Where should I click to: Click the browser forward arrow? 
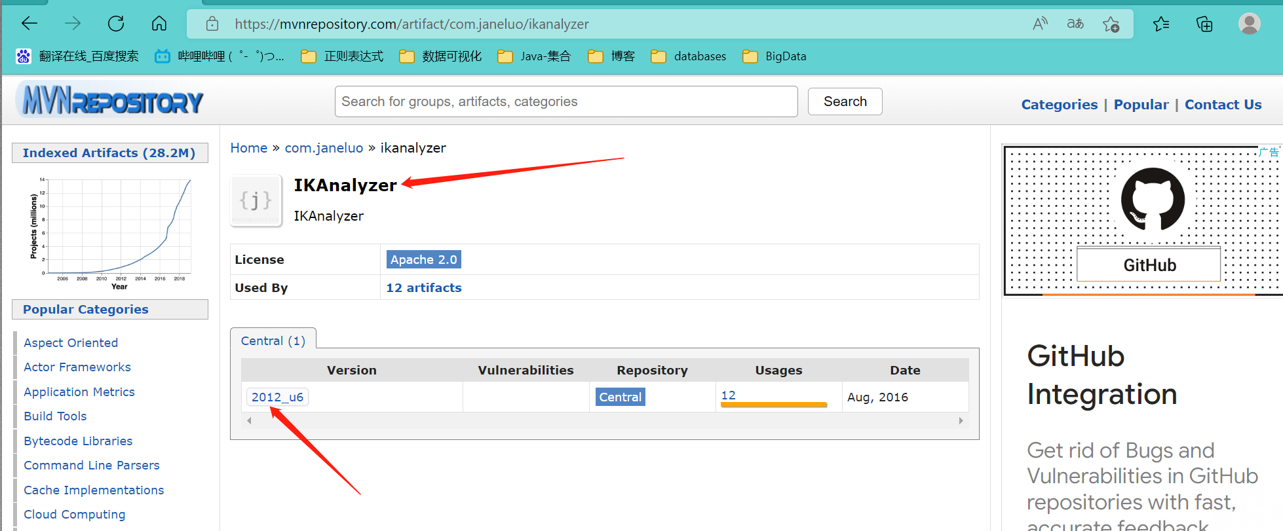click(x=73, y=24)
